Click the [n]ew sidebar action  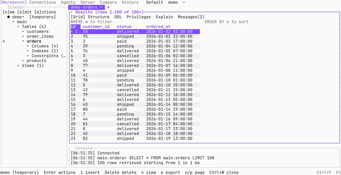9,12
